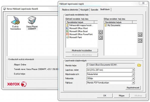
Task: Click the Xerox logo in manager window
Action: (17, 84)
